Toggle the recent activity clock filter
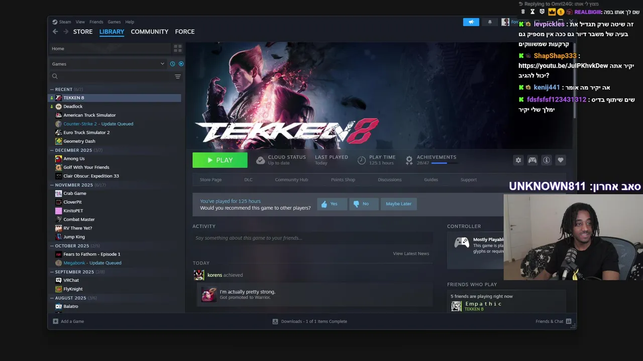The height and width of the screenshot is (361, 643). 172,64
